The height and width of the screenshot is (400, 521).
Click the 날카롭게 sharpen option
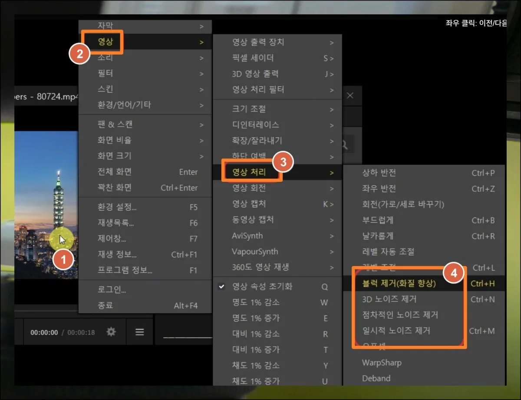[378, 236]
